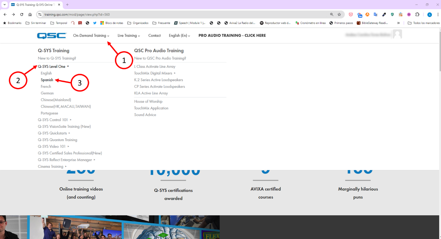
Task: Show more bookmarks with the chevron
Action: 399,23
